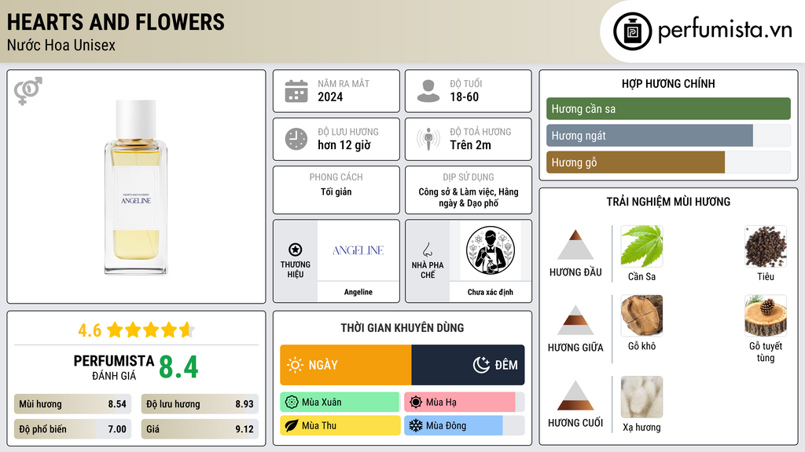Image resolution: width=805 pixels, height=452 pixels.
Task: Click the HEARTS AND FLOWERS title
Action: pyautogui.click(x=116, y=22)
